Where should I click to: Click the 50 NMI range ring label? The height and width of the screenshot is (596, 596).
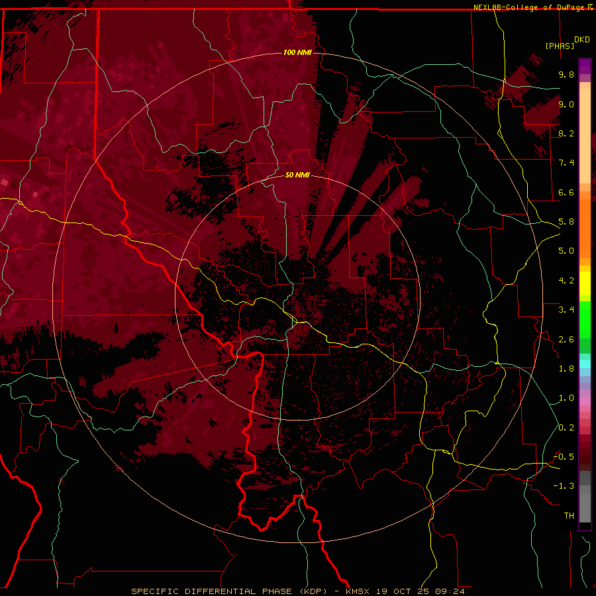pyautogui.click(x=297, y=175)
